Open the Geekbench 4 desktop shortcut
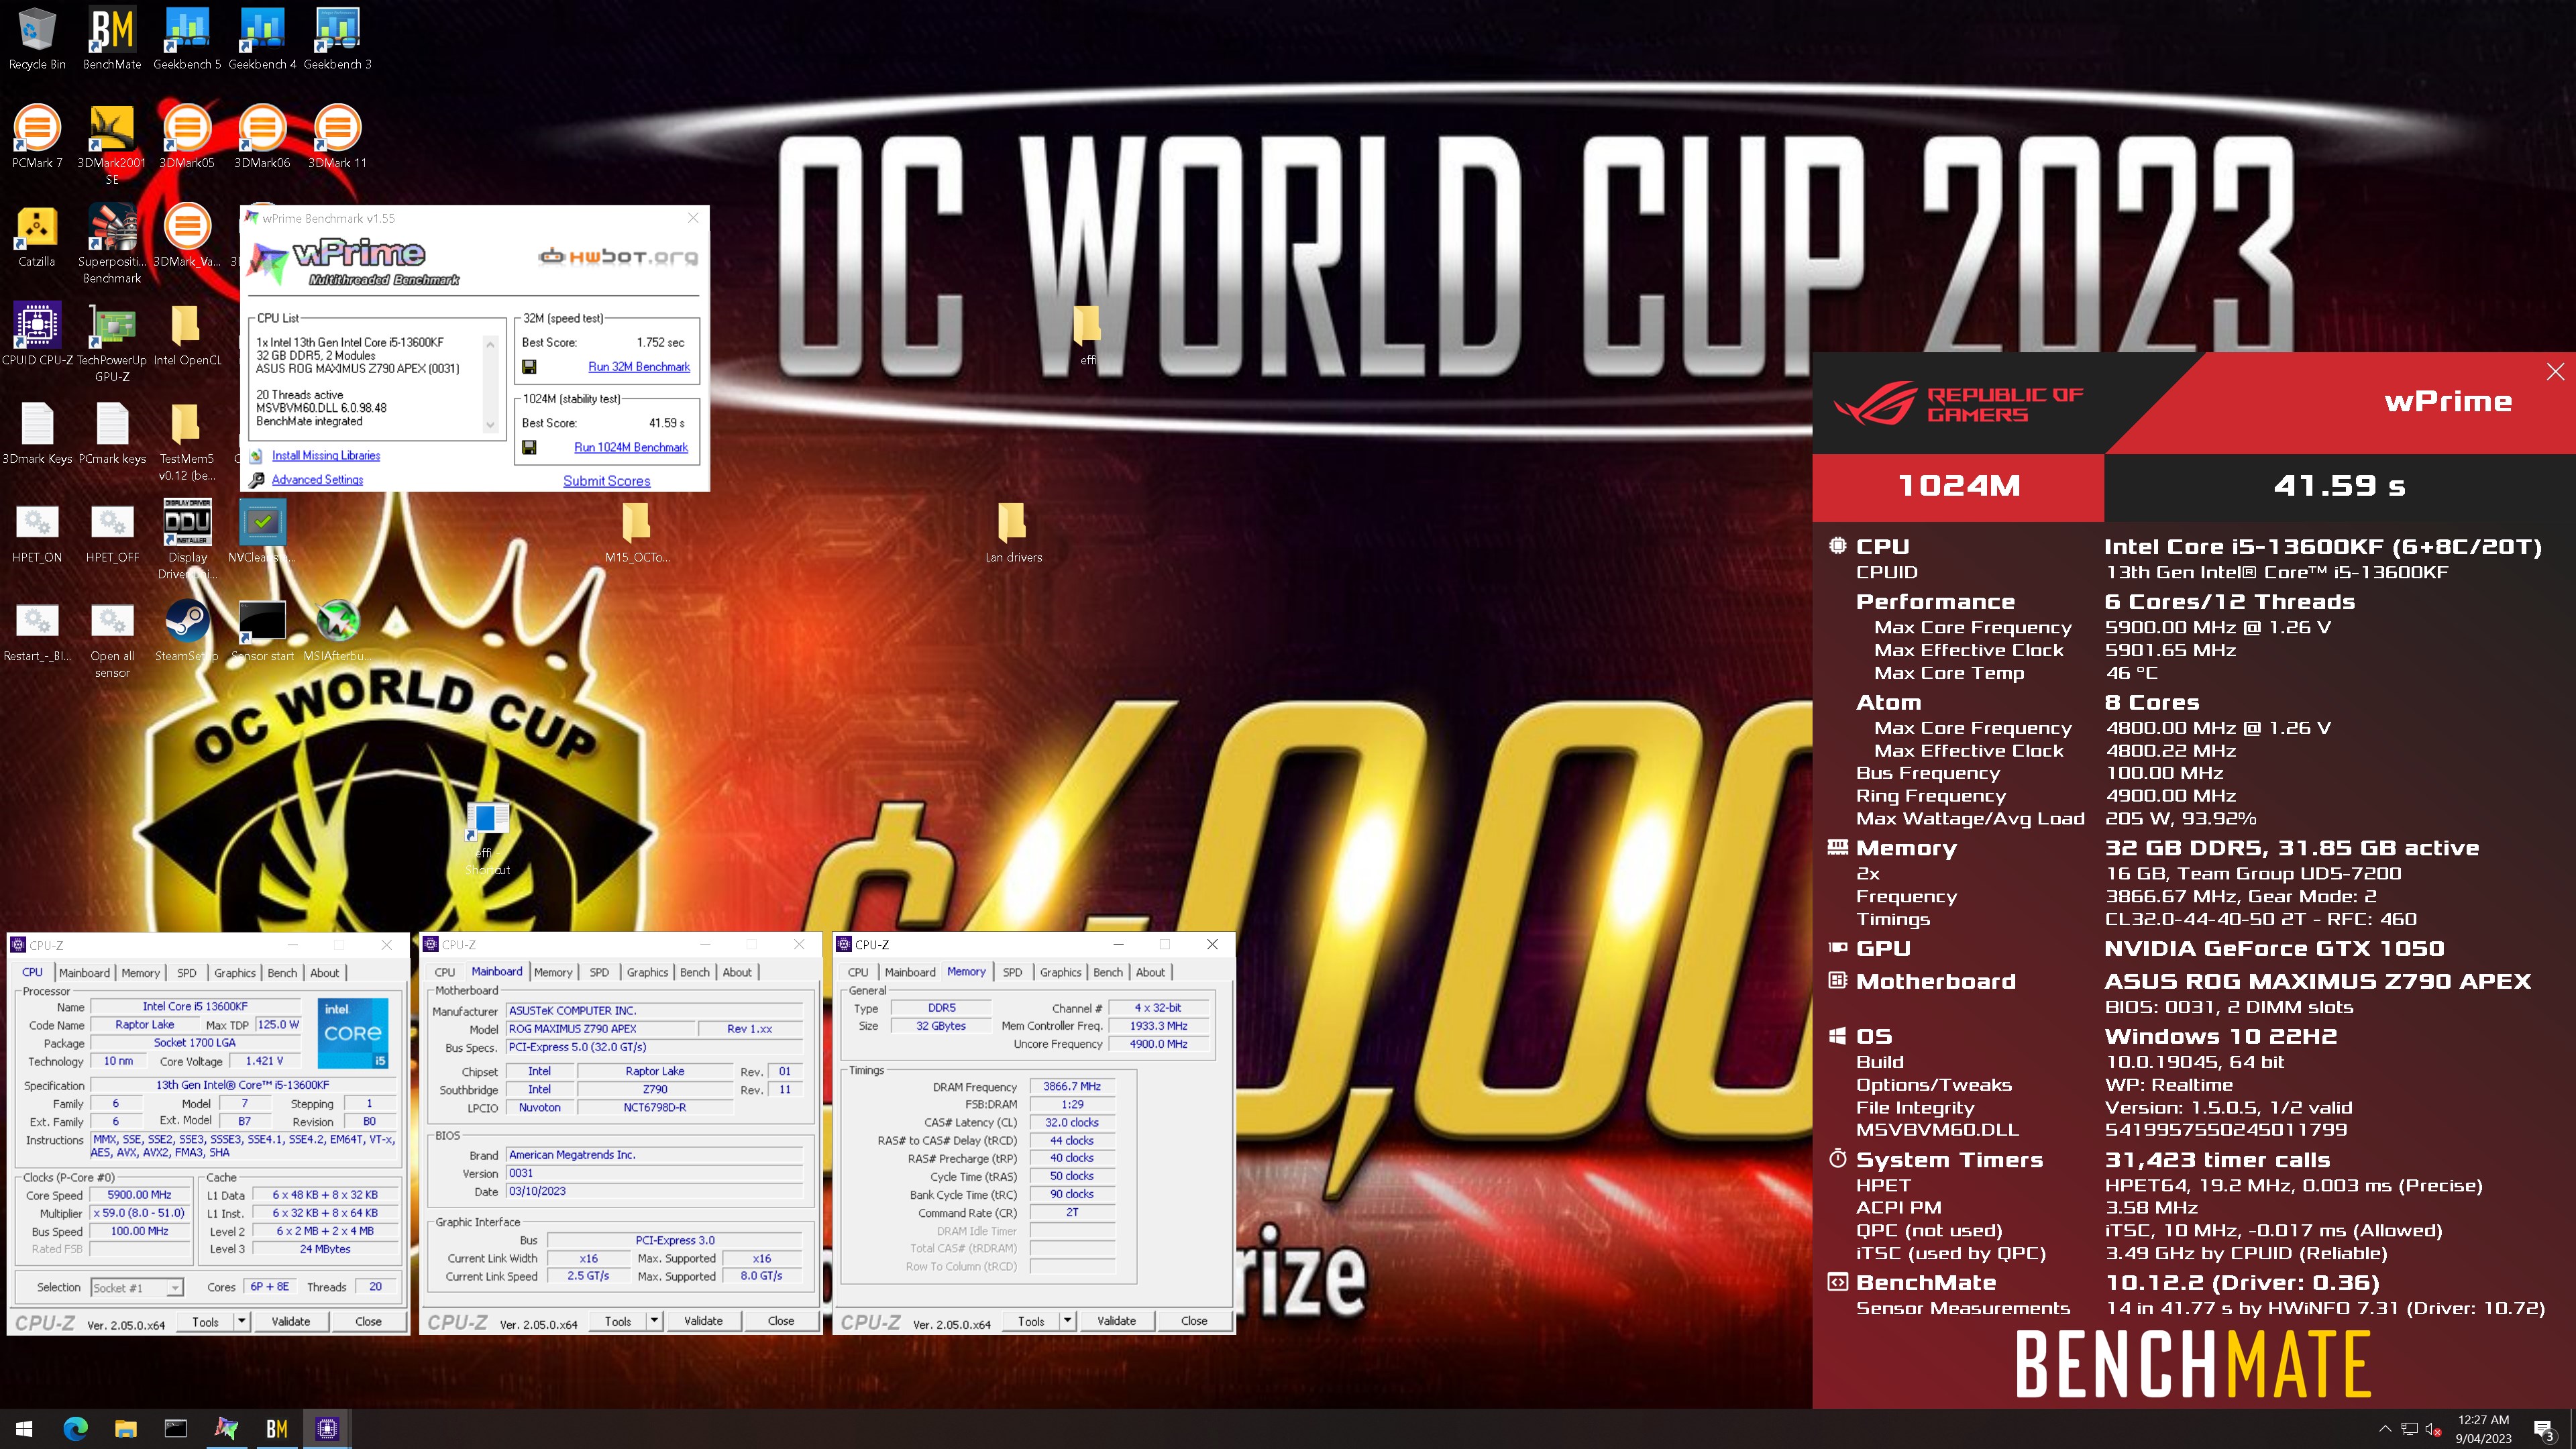 pyautogui.click(x=262, y=38)
